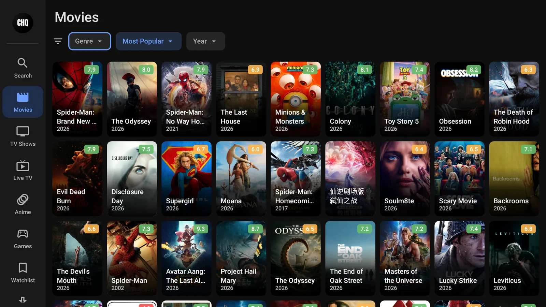Click the 8.2 rating badge on Obsession
Screen dimensions: 546x307
tap(474, 70)
